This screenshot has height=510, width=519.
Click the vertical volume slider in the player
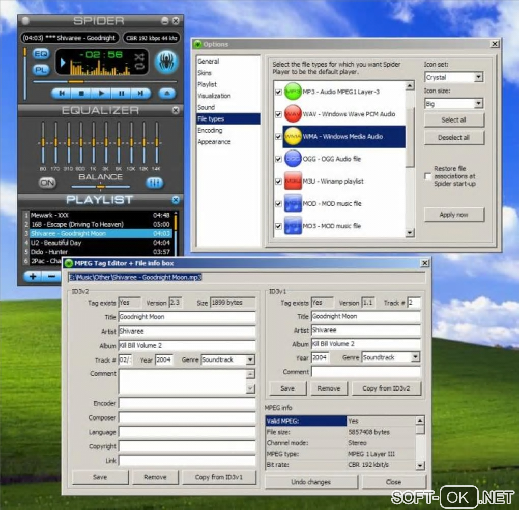pyautogui.click(x=25, y=73)
